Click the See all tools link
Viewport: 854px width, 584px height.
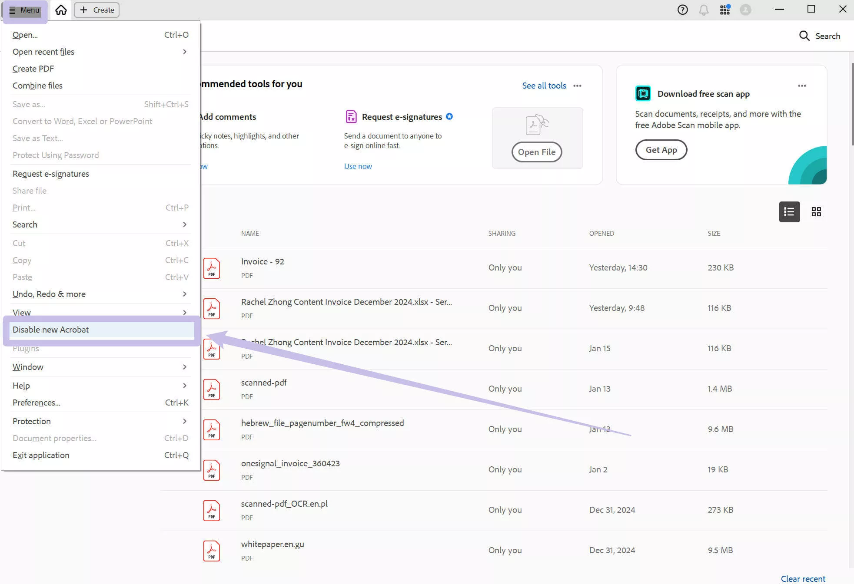point(544,86)
